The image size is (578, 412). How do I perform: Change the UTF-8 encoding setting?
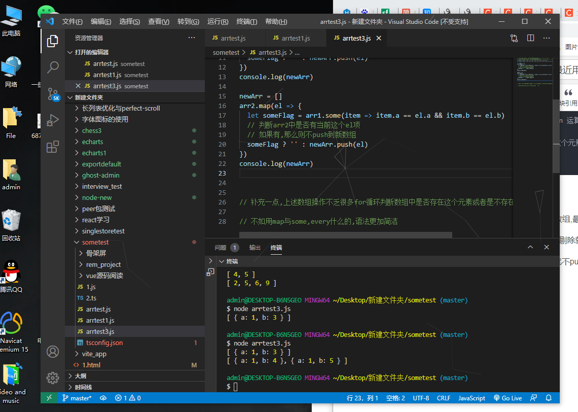tap(421, 398)
